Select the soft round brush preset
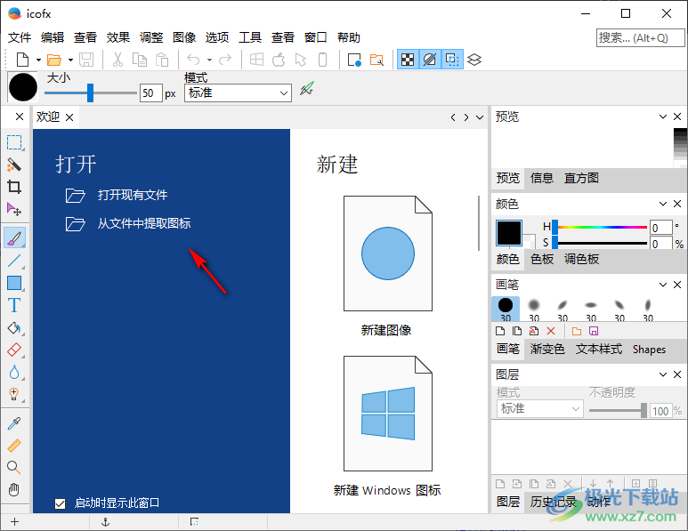Viewport: 688px width, 531px height. [x=534, y=310]
